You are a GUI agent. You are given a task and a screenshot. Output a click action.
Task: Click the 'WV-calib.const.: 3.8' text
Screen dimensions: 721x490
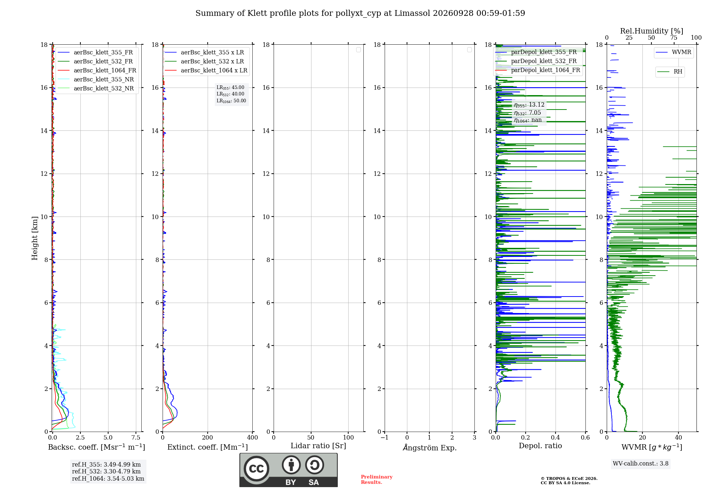pyautogui.click(x=641, y=464)
